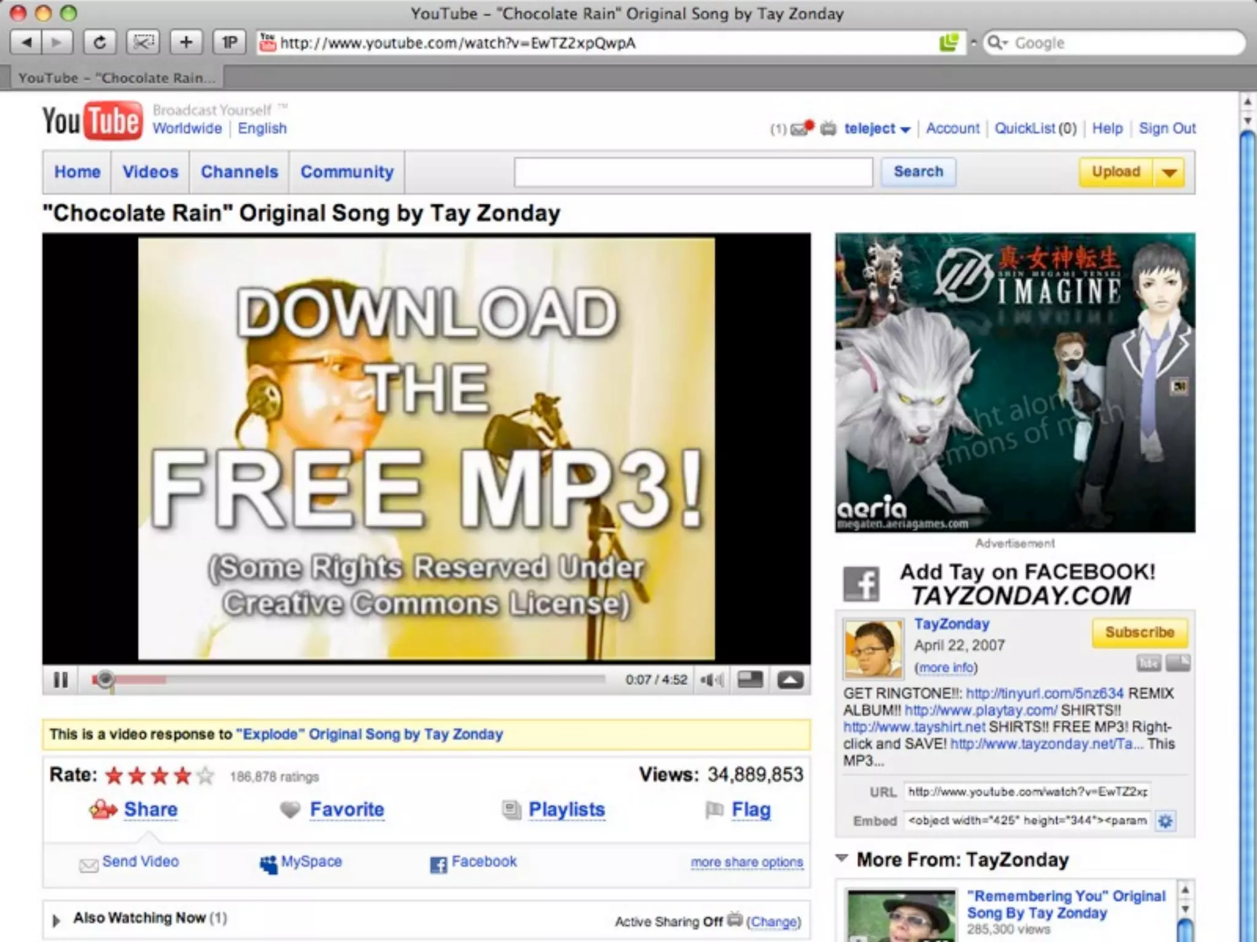Subscribe to TayZonday channel

1139,632
